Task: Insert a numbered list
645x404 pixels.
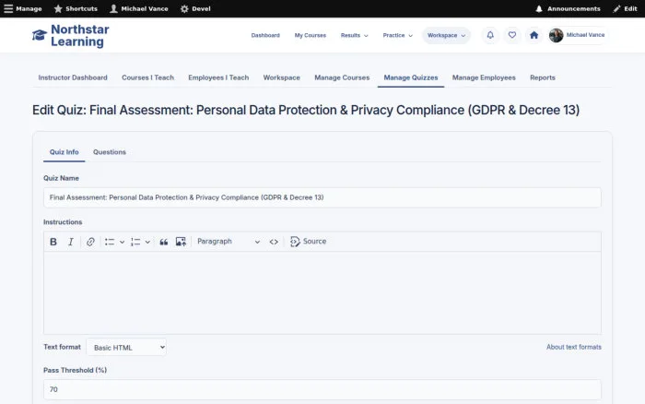Action: click(x=135, y=242)
